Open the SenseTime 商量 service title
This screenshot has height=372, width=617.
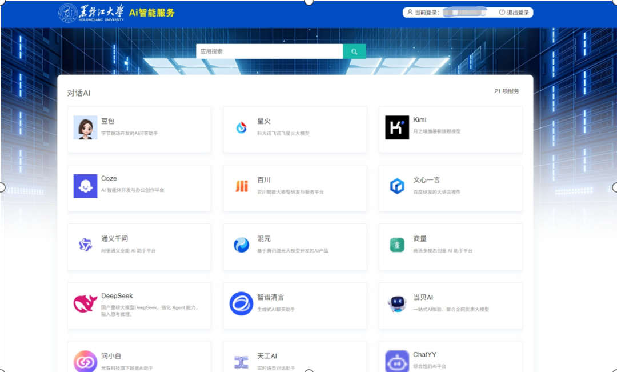[420, 239]
